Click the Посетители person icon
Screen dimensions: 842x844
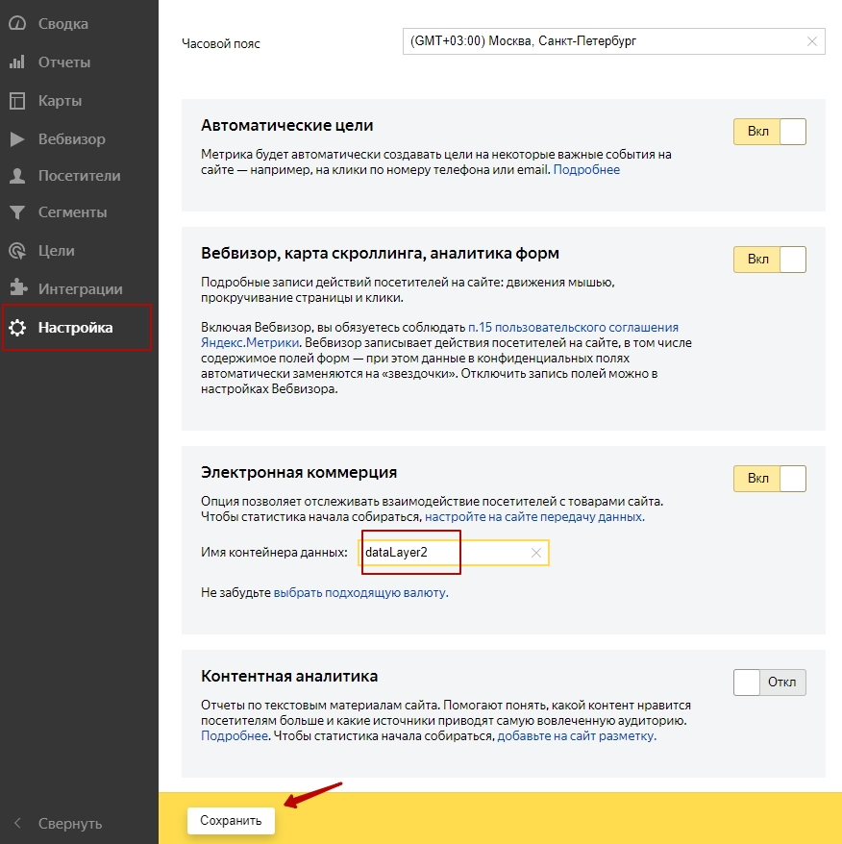(16, 176)
